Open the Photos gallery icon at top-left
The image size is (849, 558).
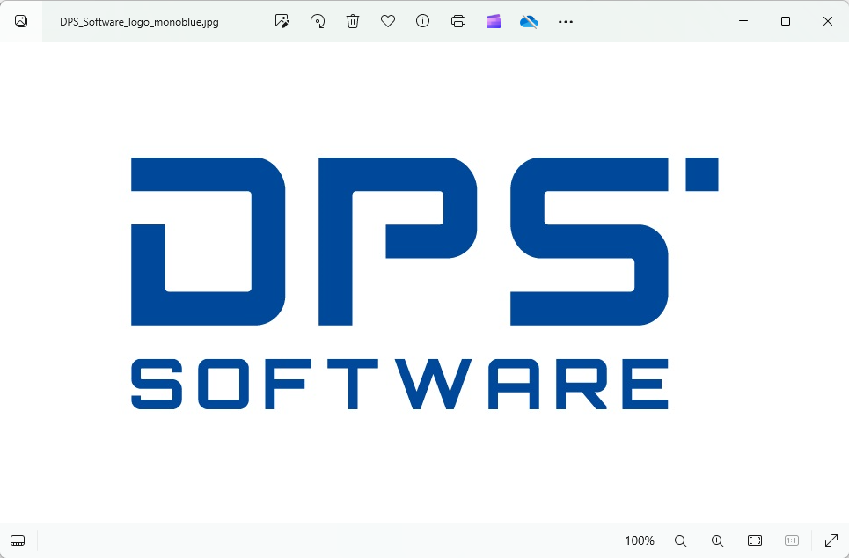click(21, 21)
